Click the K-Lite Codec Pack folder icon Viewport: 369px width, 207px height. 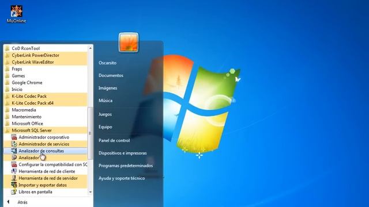click(x=7, y=96)
